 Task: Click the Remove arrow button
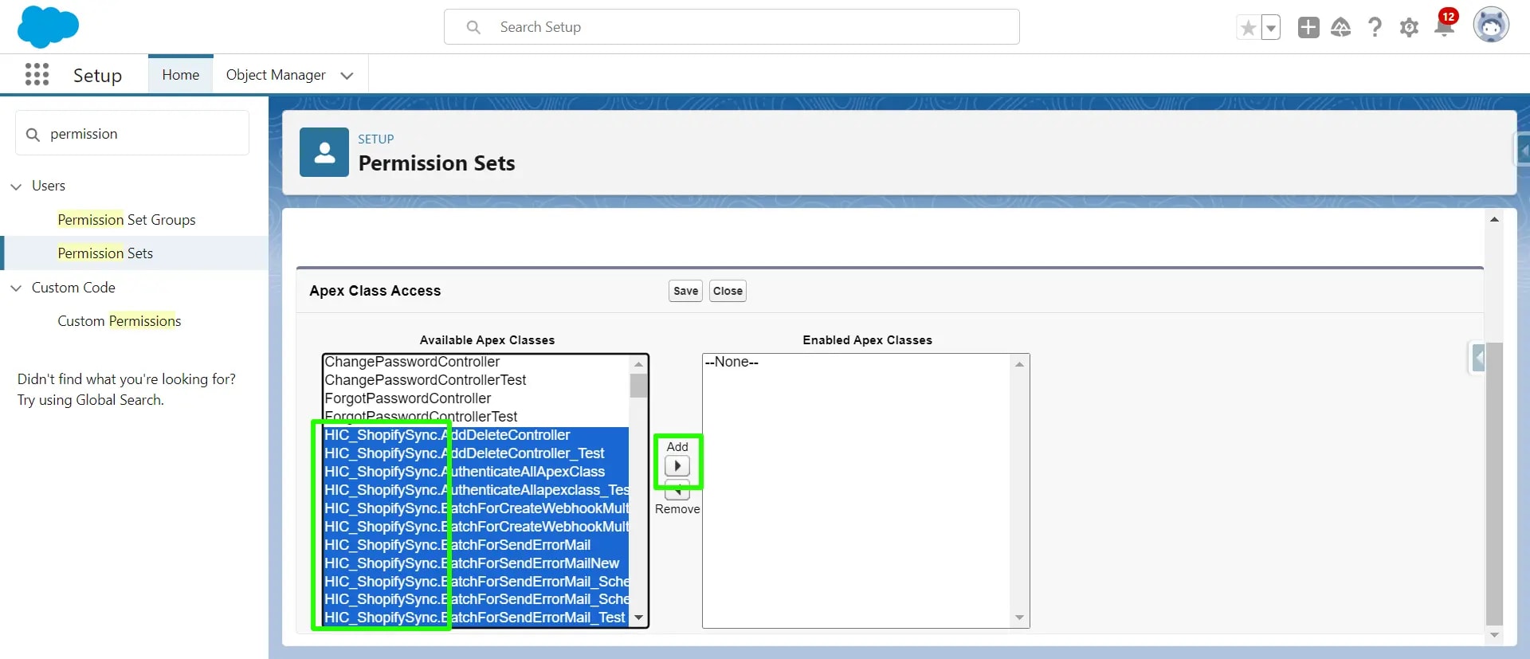pos(677,492)
